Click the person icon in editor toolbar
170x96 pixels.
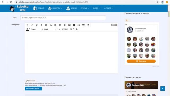[x=77, y=29]
